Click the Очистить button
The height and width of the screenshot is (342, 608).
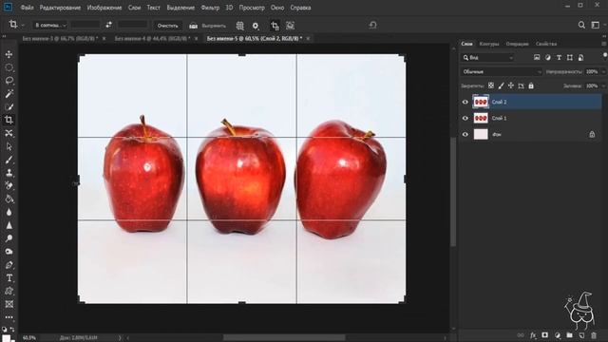(x=167, y=26)
